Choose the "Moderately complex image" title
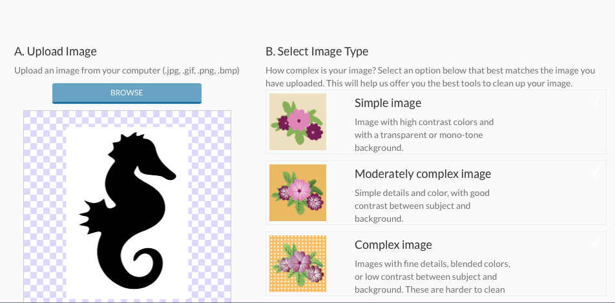 [422, 174]
